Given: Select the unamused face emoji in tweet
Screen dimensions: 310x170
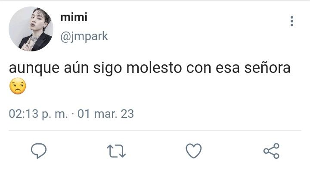Looking at the screenshot, I should [18, 86].
